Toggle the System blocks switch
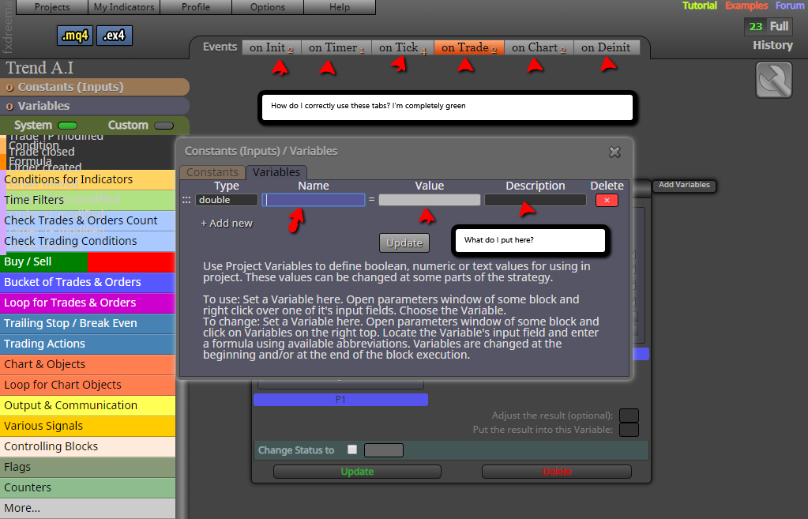Screen dimensions: 808x519 (x=67, y=126)
